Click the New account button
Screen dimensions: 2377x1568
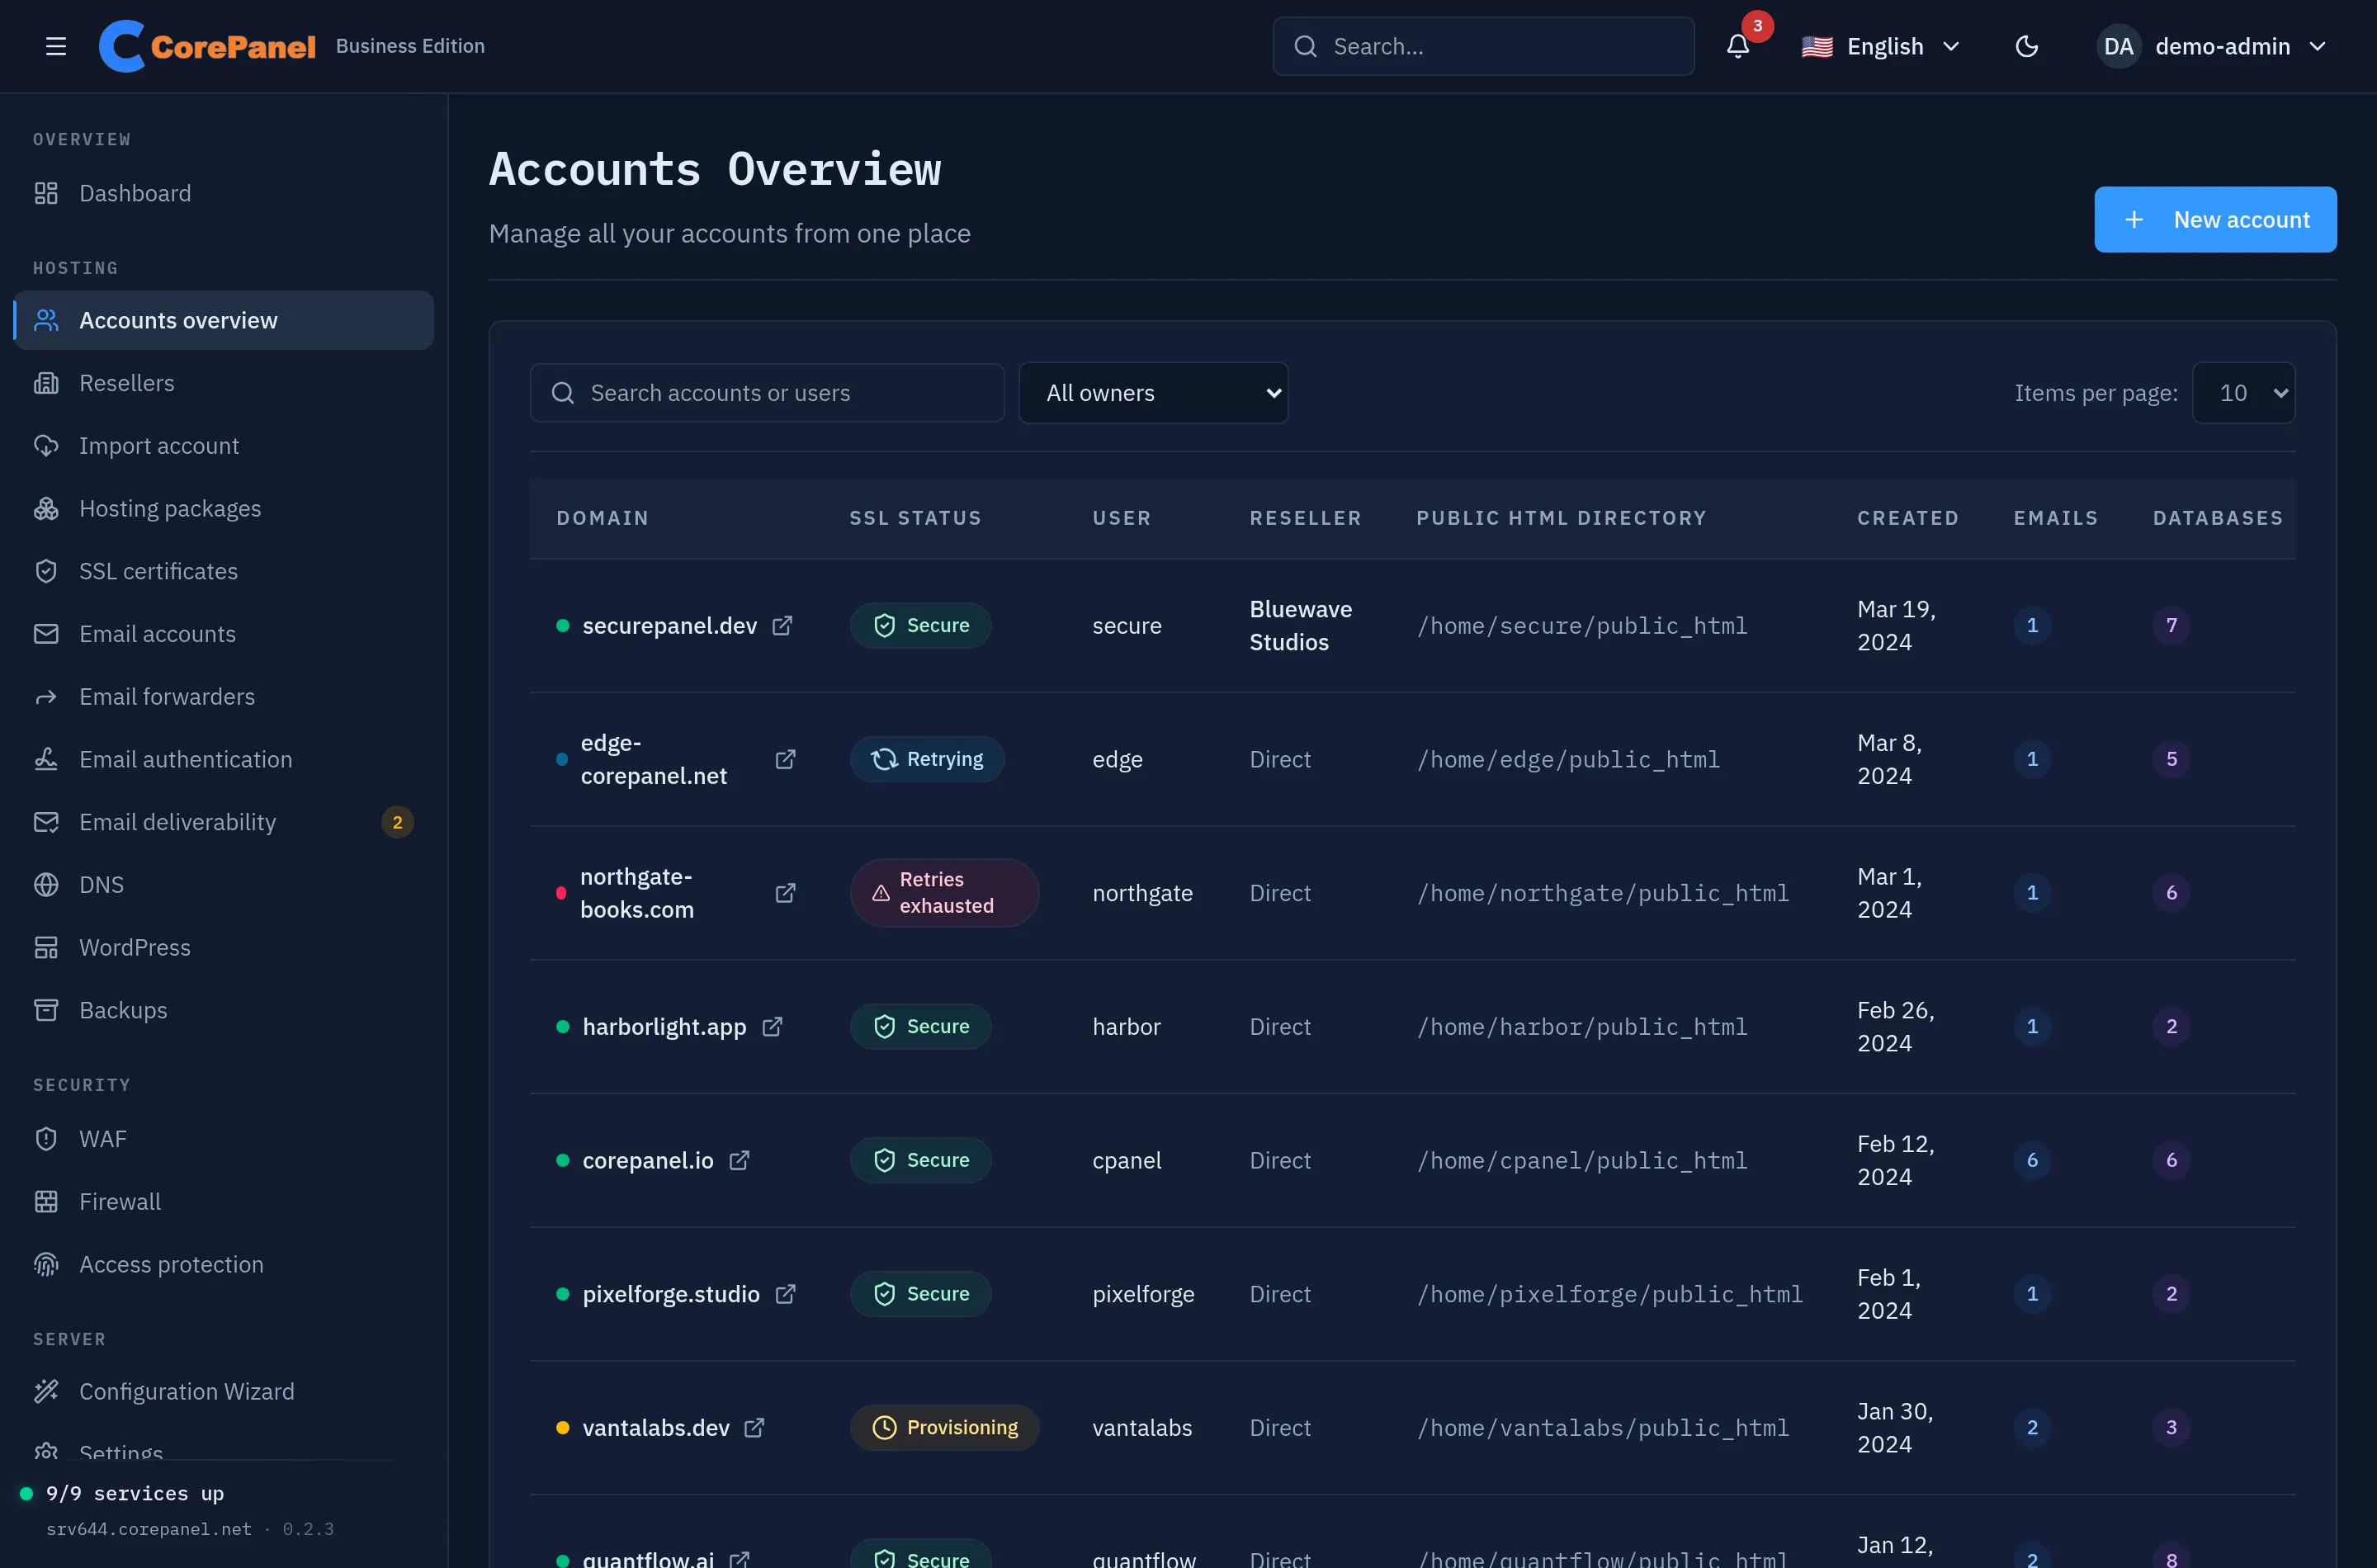pyautogui.click(x=2215, y=219)
